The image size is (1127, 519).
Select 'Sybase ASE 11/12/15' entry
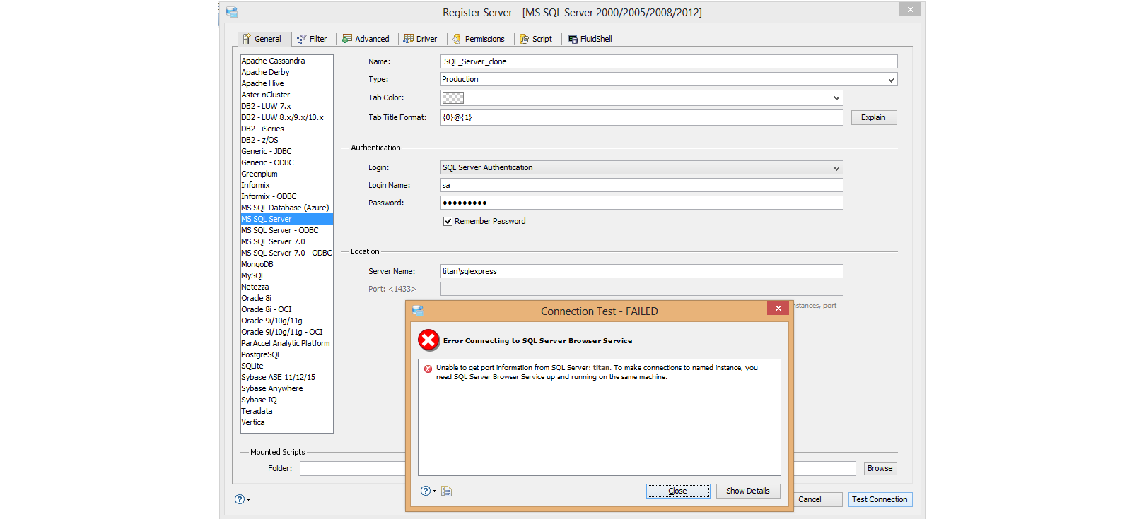pos(286,377)
